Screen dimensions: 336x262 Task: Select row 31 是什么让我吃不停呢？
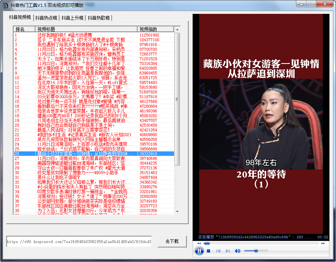(x=94, y=177)
